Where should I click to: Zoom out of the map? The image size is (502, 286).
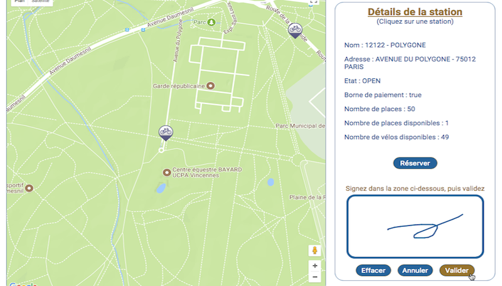point(314,277)
